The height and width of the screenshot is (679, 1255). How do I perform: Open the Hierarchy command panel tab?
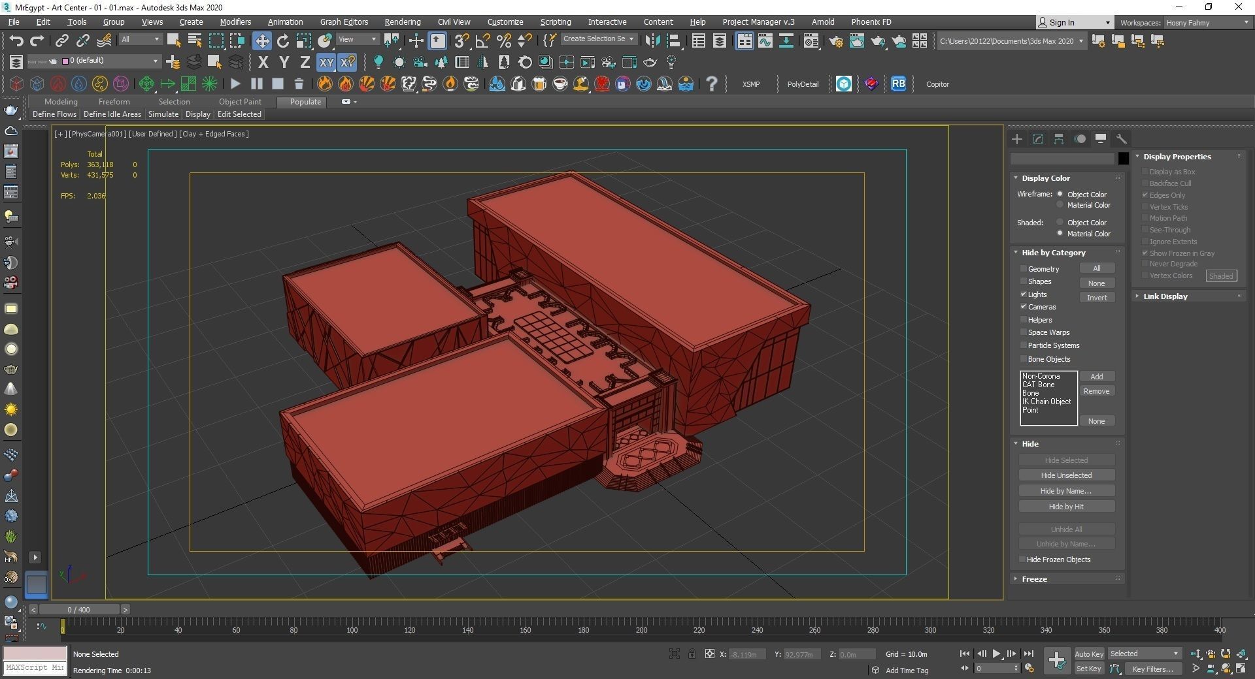point(1059,139)
